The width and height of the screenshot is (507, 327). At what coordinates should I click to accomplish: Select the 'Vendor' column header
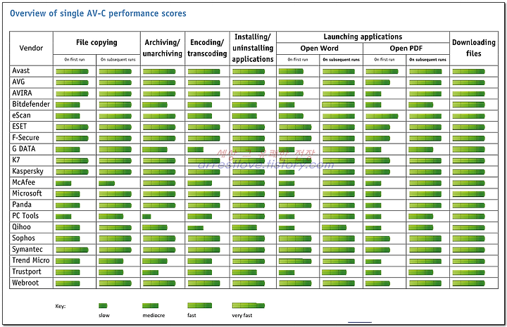(x=31, y=48)
